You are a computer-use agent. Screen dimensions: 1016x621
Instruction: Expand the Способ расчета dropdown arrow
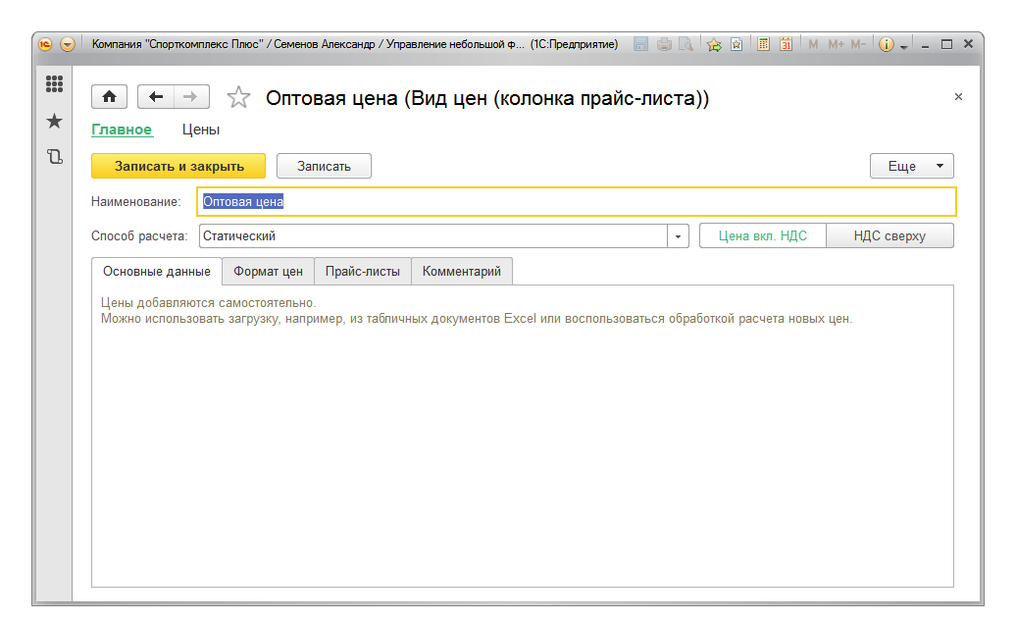click(678, 236)
